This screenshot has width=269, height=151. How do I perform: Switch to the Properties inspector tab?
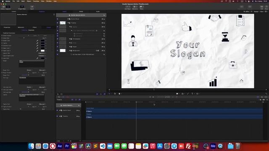click(x=7, y=27)
